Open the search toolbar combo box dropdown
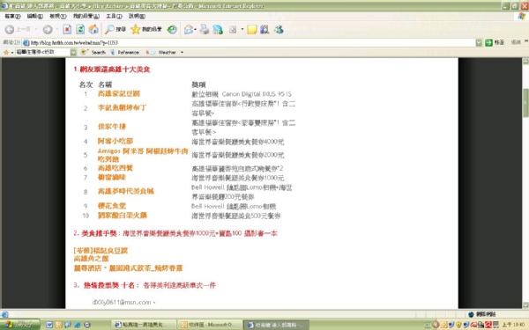The height and width of the screenshot is (330, 529). click(x=73, y=52)
